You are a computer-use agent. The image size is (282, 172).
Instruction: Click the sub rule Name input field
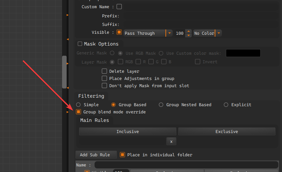(x=186, y=165)
